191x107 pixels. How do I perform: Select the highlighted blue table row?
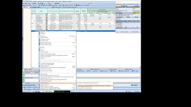pos(73,31)
